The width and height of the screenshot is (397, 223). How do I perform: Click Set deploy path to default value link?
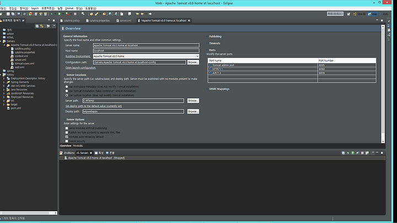click(x=94, y=106)
